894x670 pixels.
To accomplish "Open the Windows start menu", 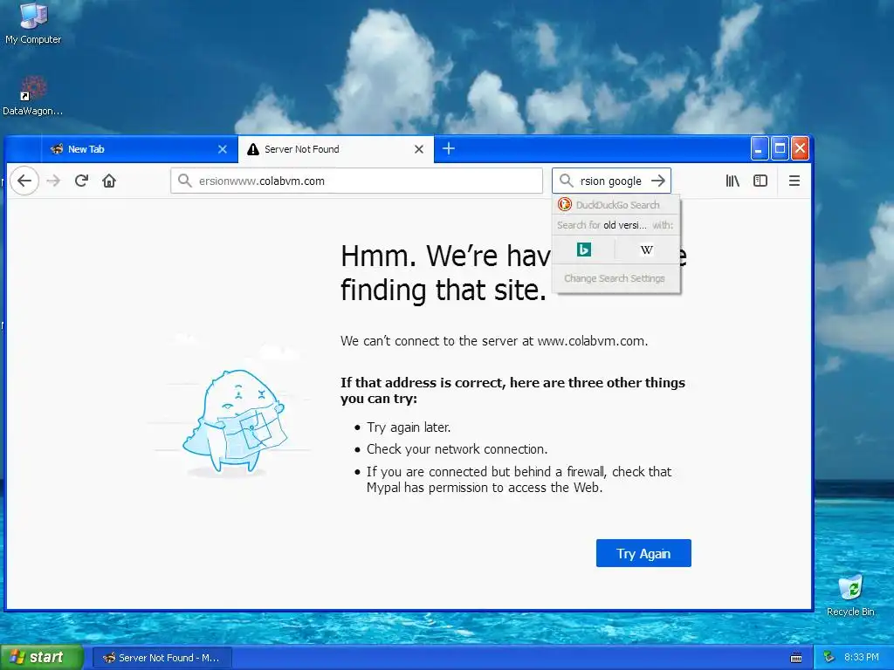I will [x=41, y=657].
